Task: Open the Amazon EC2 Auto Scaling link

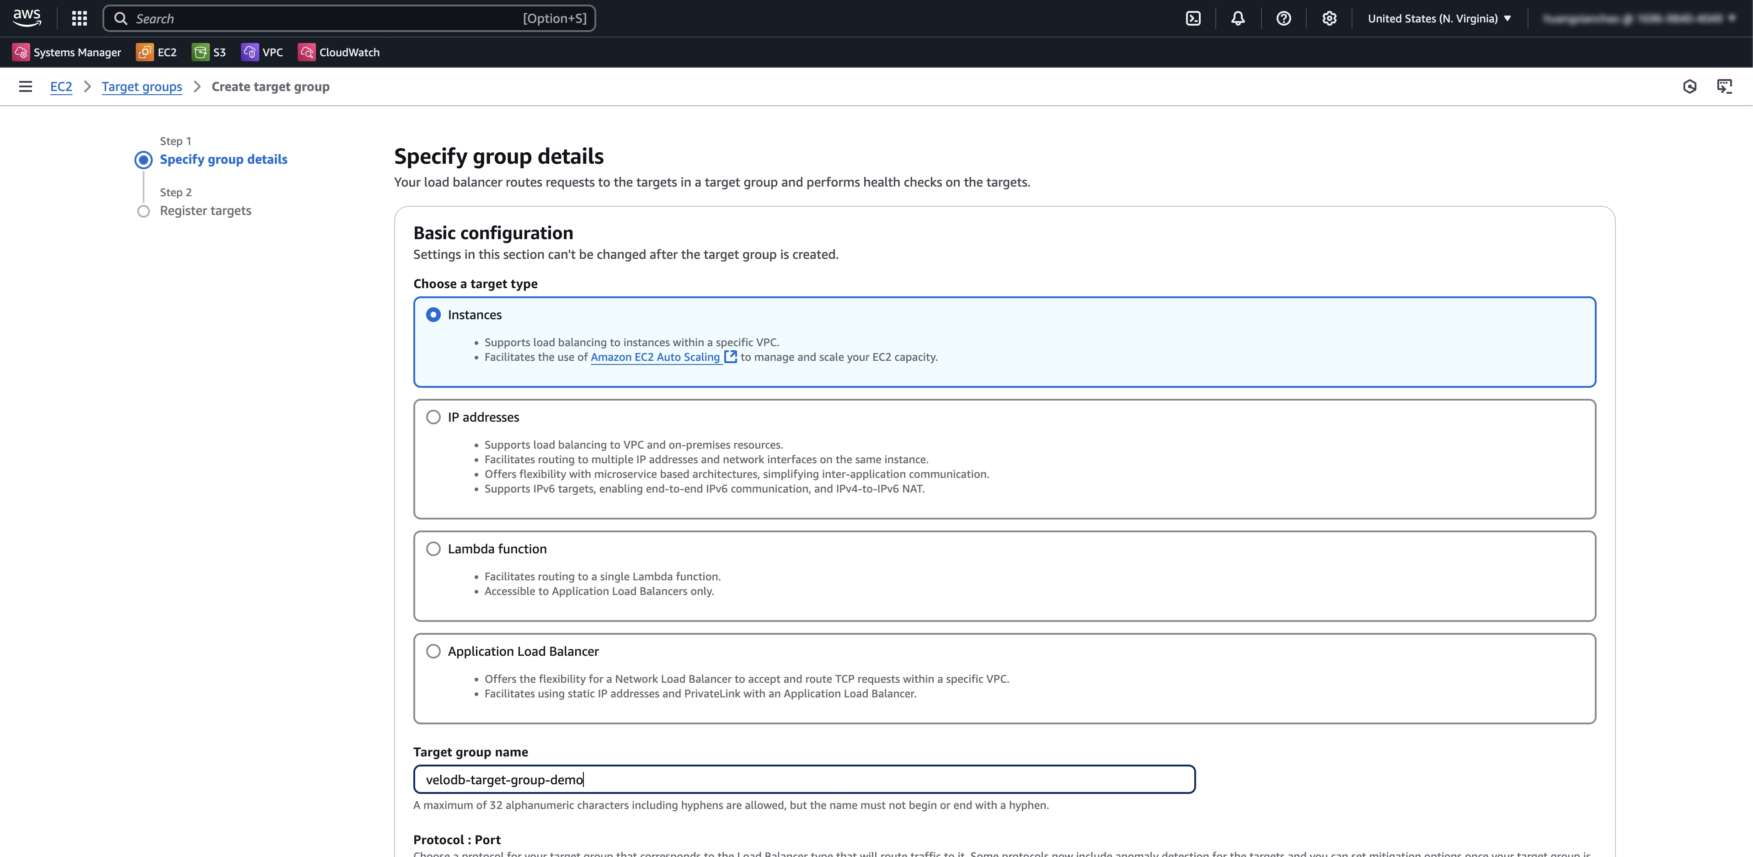Action: tap(655, 357)
